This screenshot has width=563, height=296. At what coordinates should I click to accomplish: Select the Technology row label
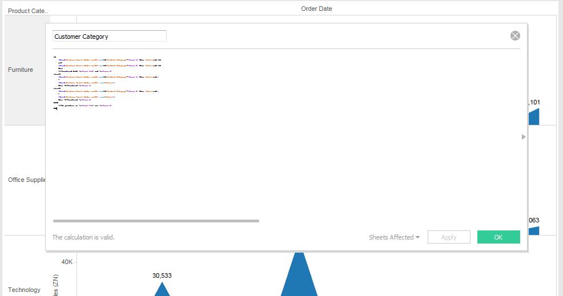24,290
